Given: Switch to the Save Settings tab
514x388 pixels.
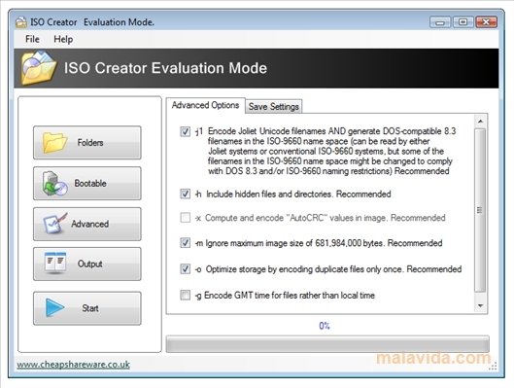Looking at the screenshot, I should tap(274, 107).
